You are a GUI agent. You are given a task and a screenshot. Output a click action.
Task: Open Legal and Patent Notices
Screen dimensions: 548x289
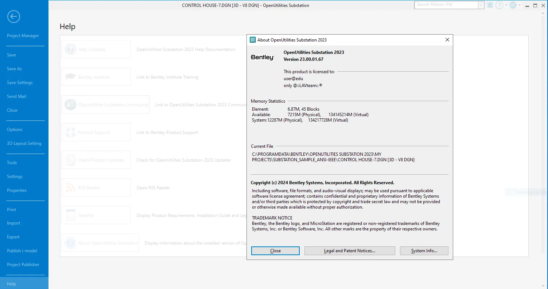pos(350,251)
